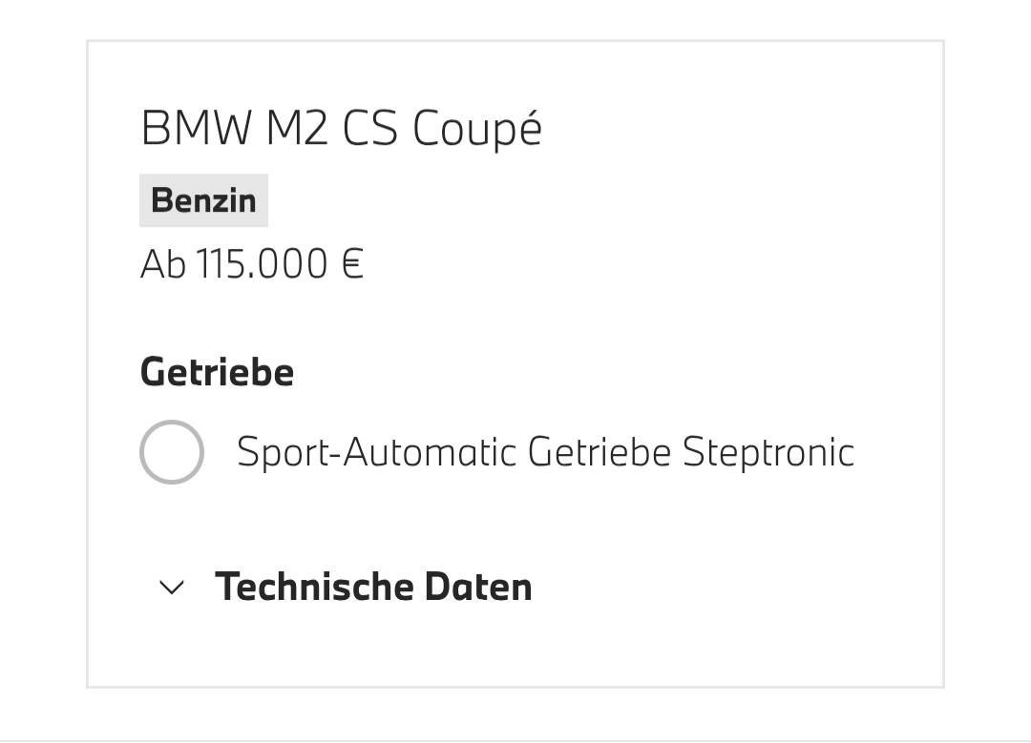
Task: Click the BMW text in the card title
Action: 197,128
